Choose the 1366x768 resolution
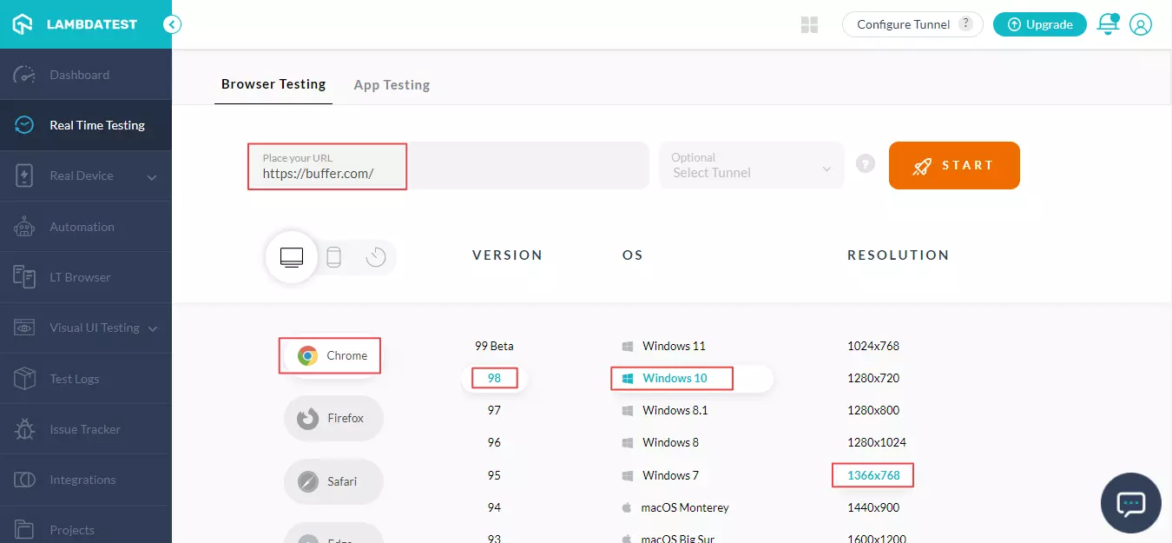Viewport: 1172px width, 543px height. pyautogui.click(x=872, y=475)
